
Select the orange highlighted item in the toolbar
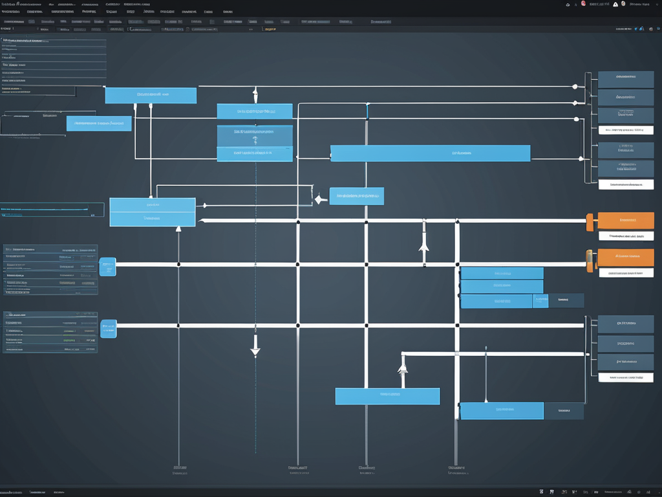[270, 29]
